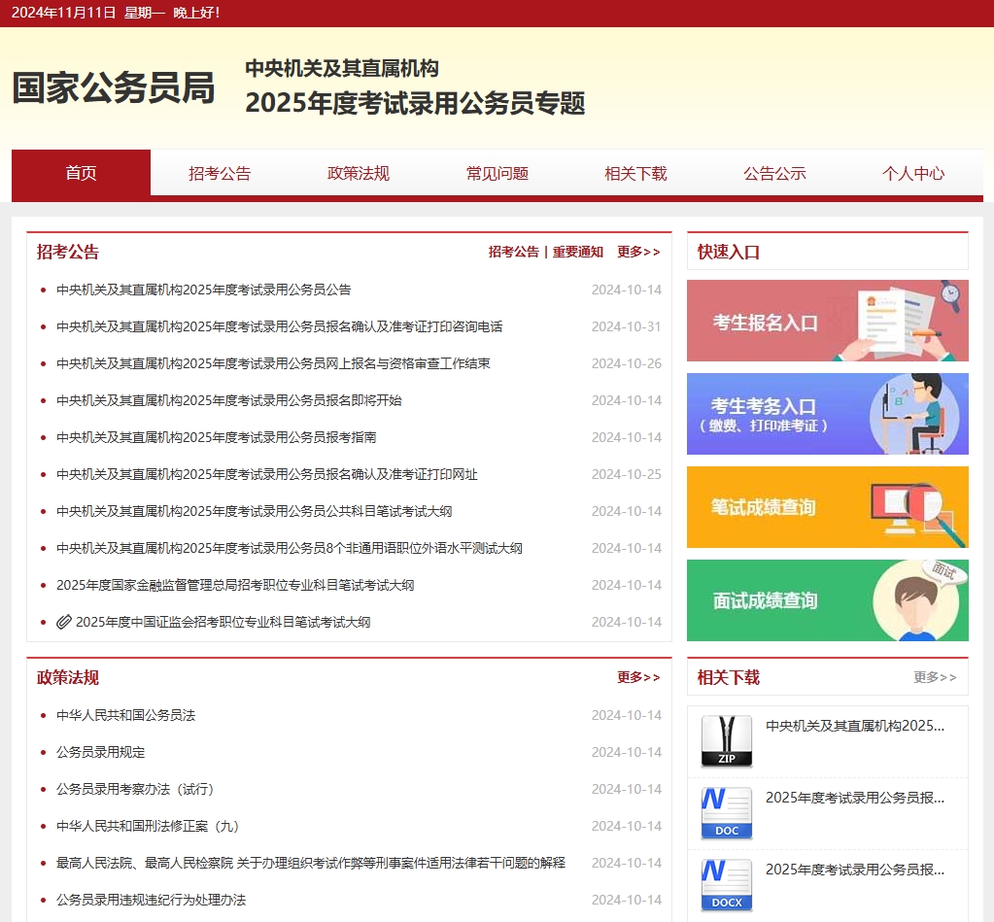The height and width of the screenshot is (922, 994).
Task: Click 更多>> in the 政策法规 section
Action: [x=638, y=677]
